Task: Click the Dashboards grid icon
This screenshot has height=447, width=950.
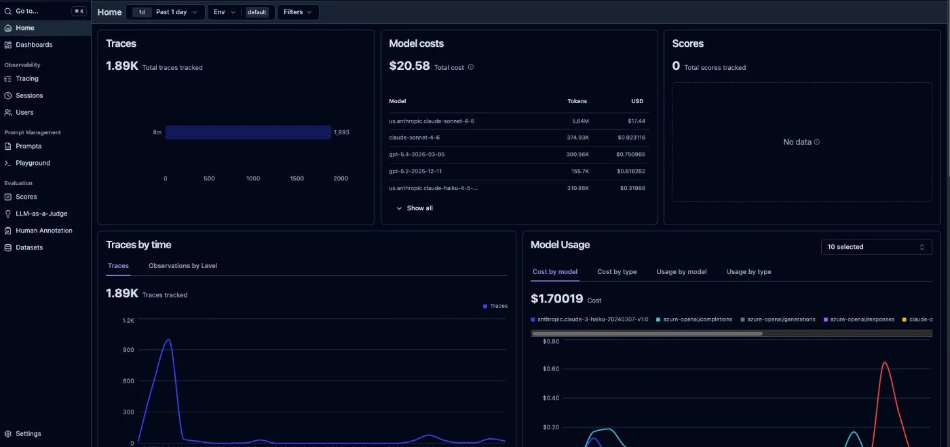Action: tap(7, 45)
